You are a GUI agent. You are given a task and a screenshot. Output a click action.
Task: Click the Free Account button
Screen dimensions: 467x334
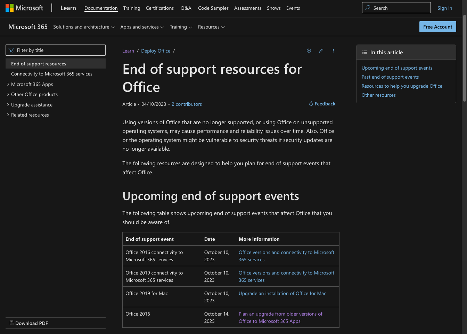pos(437,27)
